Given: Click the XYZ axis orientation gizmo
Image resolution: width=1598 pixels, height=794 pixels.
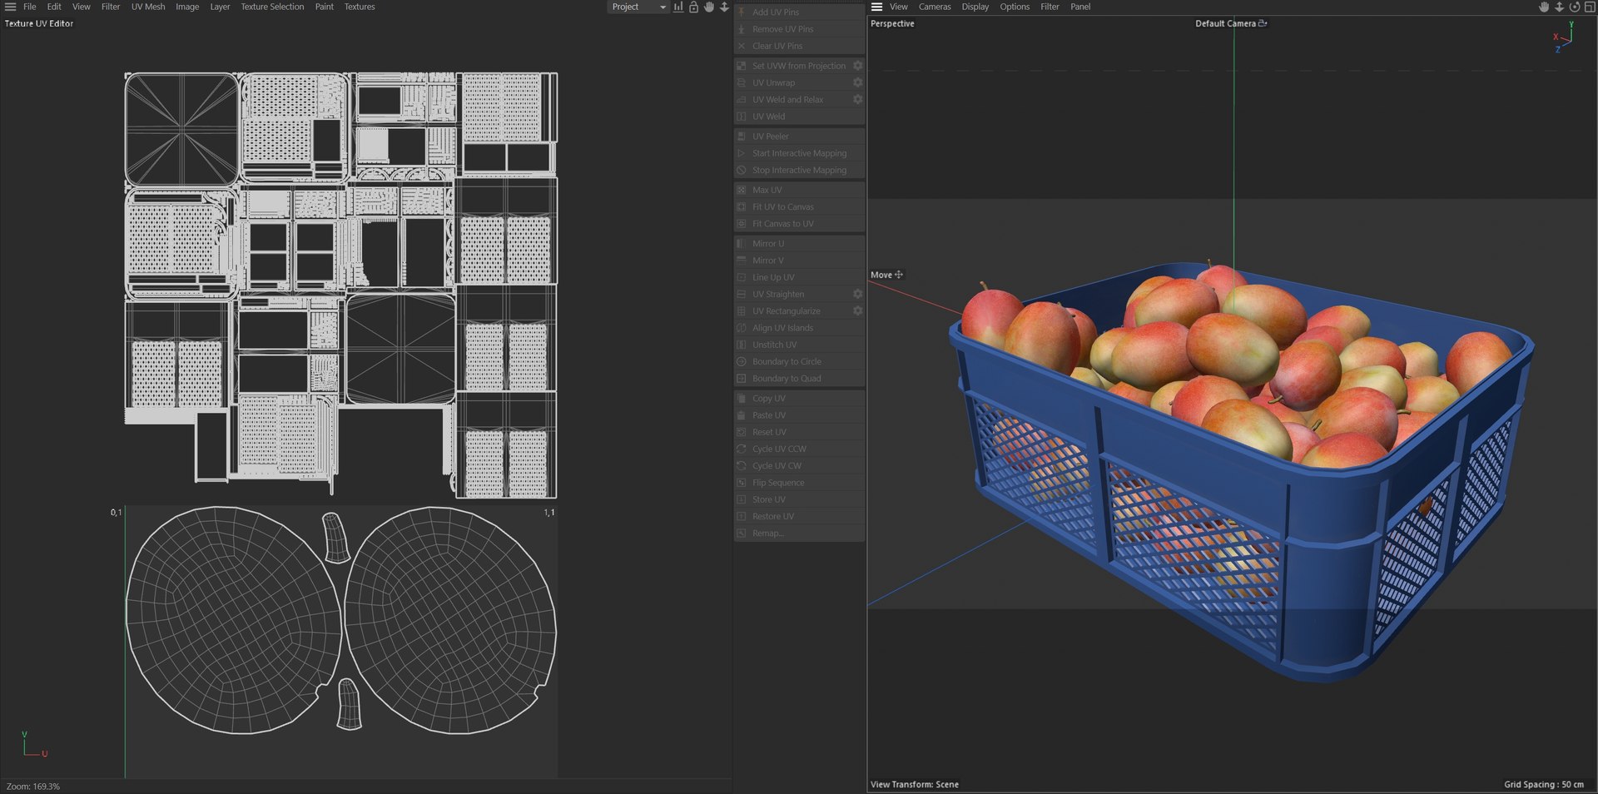Looking at the screenshot, I should (x=1564, y=37).
